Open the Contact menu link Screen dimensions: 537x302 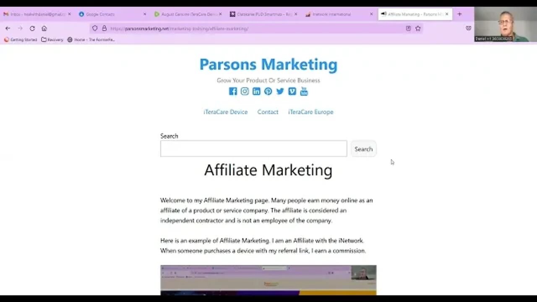click(268, 112)
